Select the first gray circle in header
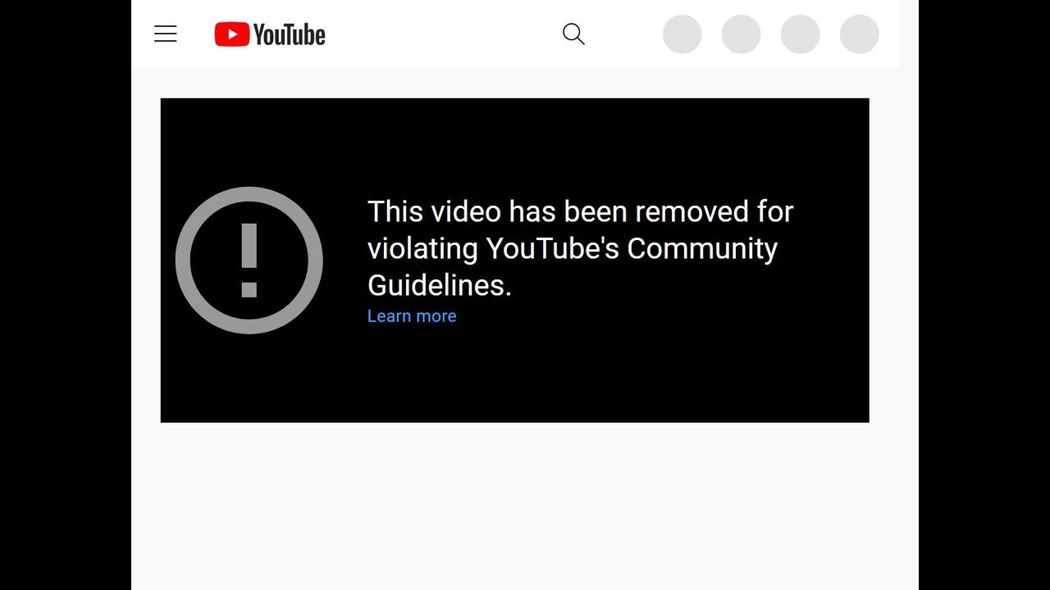Image resolution: width=1050 pixels, height=590 pixels. pyautogui.click(x=682, y=34)
